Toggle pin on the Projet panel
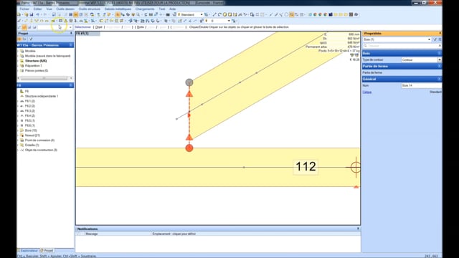The height and width of the screenshot is (258, 459). [x=71, y=34]
